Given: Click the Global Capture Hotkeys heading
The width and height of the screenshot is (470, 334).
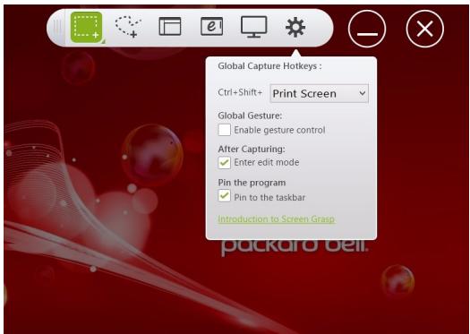Looking at the screenshot, I should (269, 66).
